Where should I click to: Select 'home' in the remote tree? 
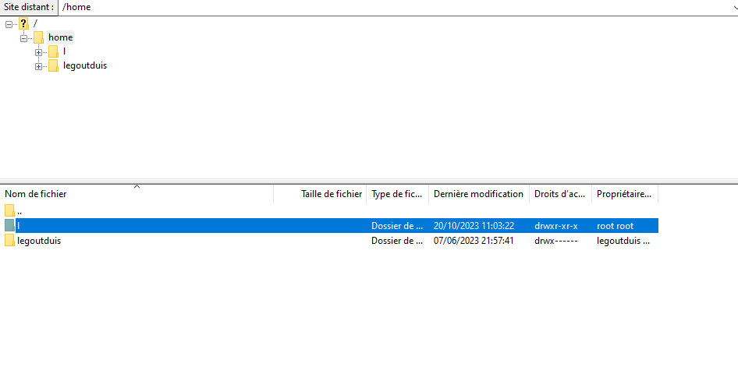60,37
